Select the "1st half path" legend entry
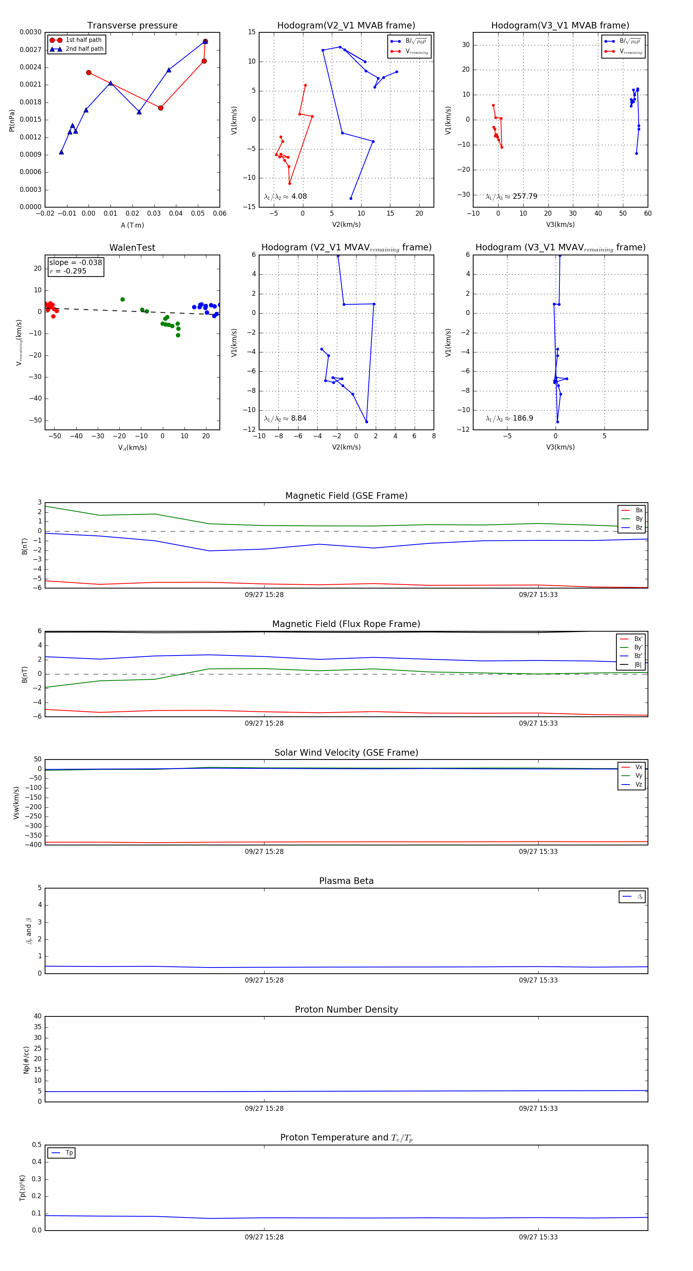Viewport: 693px width, 1271px height. point(76,40)
